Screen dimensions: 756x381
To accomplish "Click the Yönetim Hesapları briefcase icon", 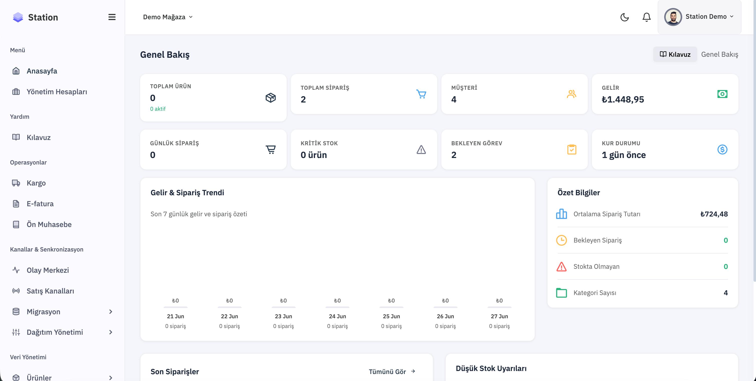I will [16, 91].
